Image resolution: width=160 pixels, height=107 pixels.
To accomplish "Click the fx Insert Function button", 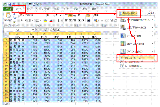I will tap(46, 30).
